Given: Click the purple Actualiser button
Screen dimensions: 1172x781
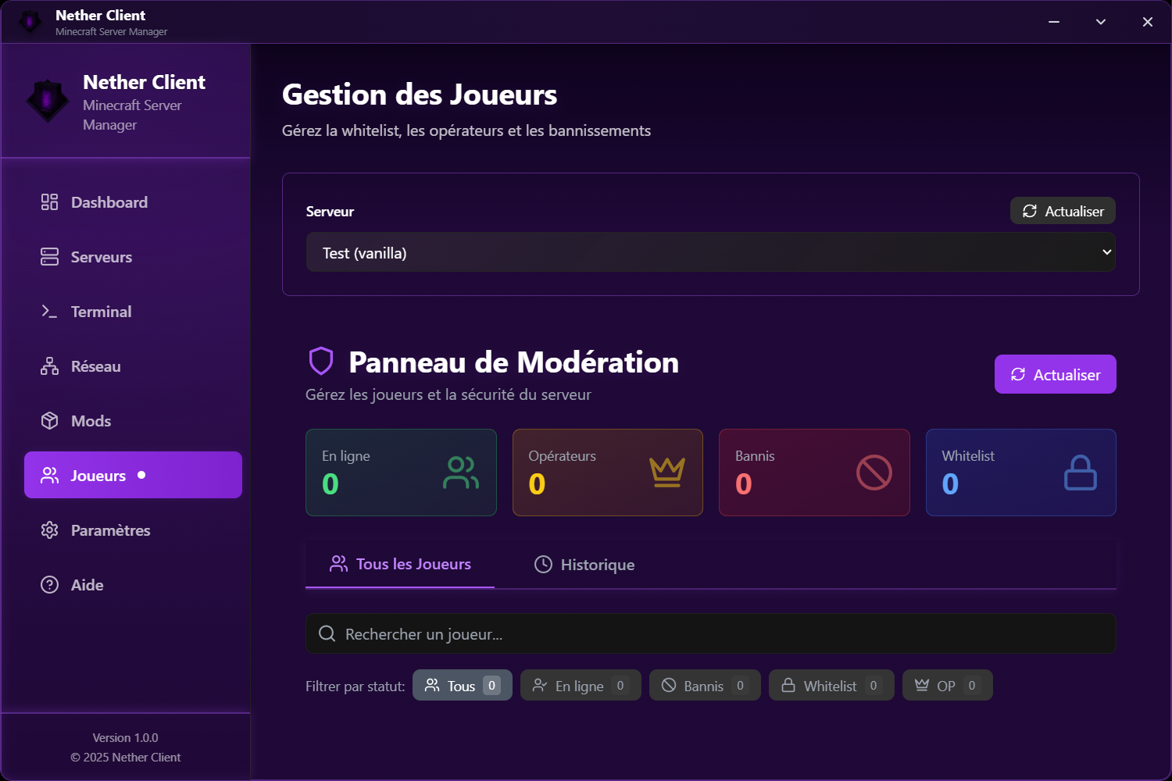Looking at the screenshot, I should (1055, 374).
